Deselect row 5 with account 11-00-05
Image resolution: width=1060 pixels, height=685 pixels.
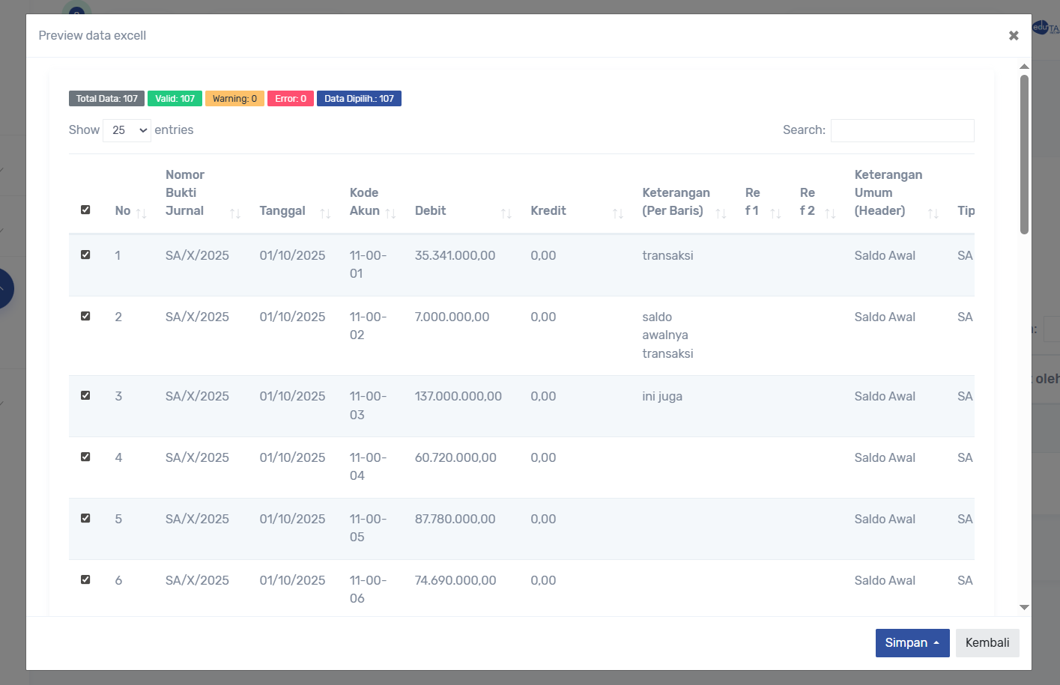[85, 518]
